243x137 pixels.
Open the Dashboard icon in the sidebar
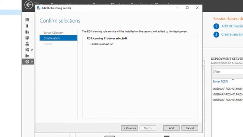[x=27, y=19]
